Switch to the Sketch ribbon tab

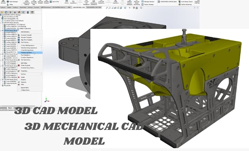9,7
